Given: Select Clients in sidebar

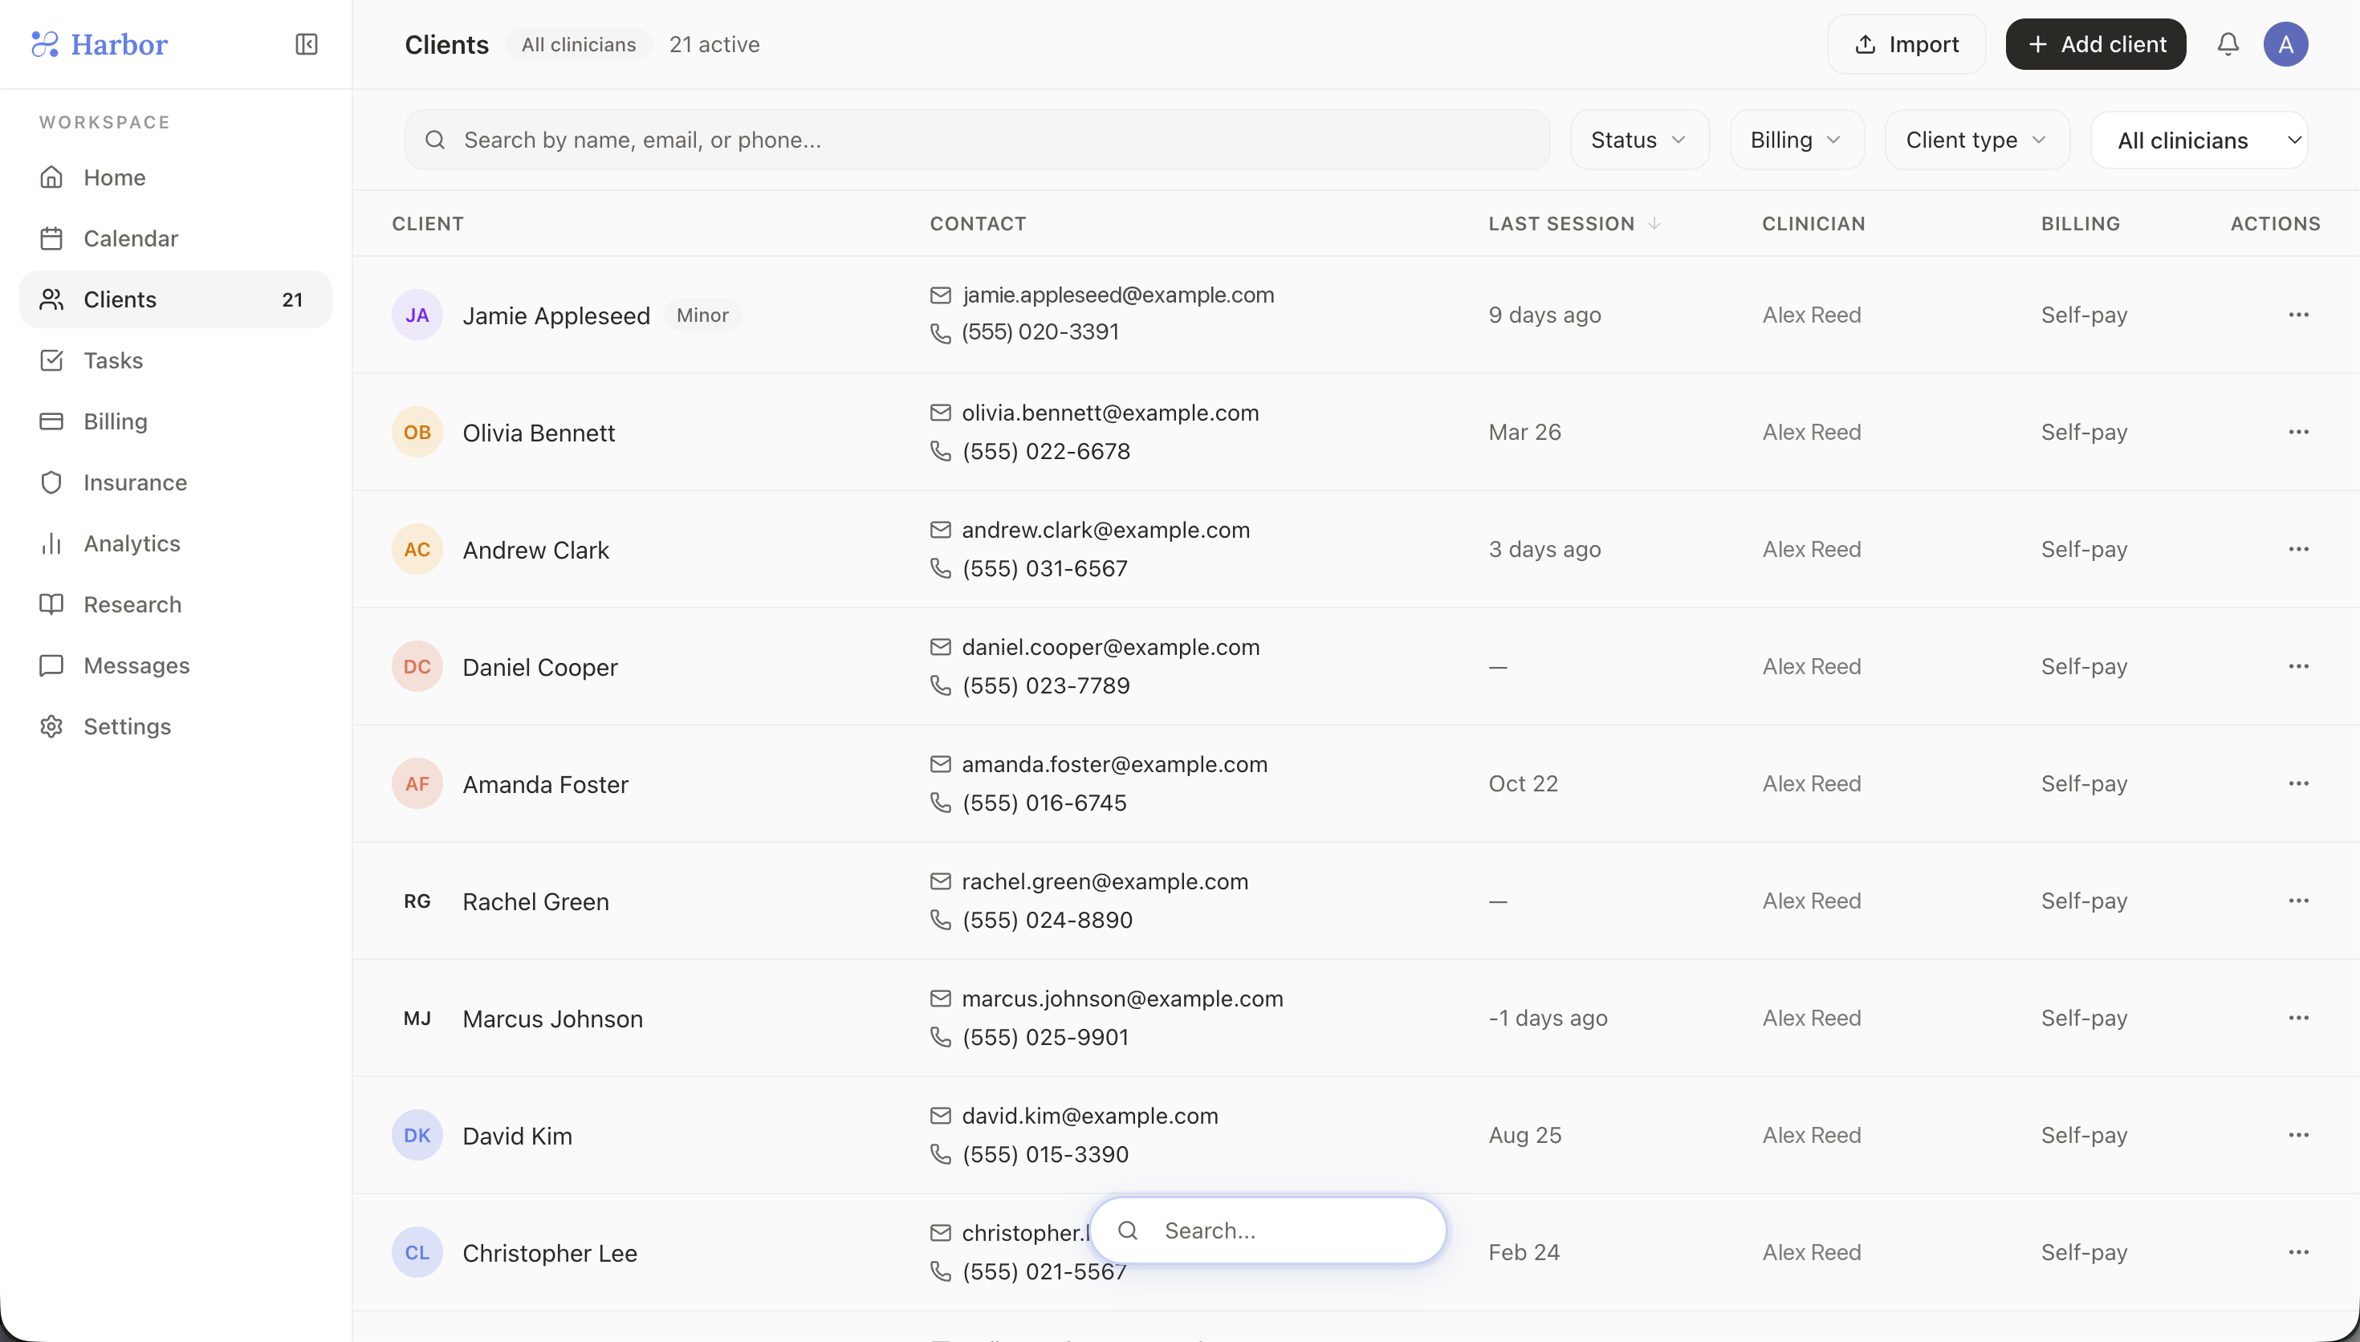Looking at the screenshot, I should 175,299.
